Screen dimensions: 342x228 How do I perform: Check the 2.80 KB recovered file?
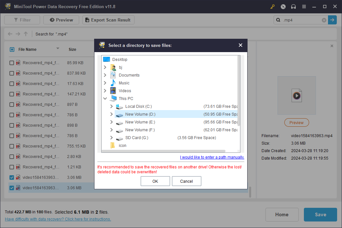click(x=12, y=157)
